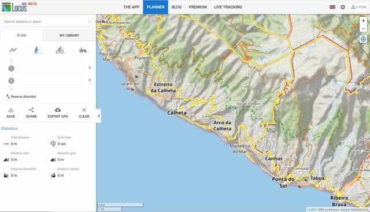Open the language flag selector
Image resolution: width=370 pixels, height=212 pixels.
coord(332,7)
